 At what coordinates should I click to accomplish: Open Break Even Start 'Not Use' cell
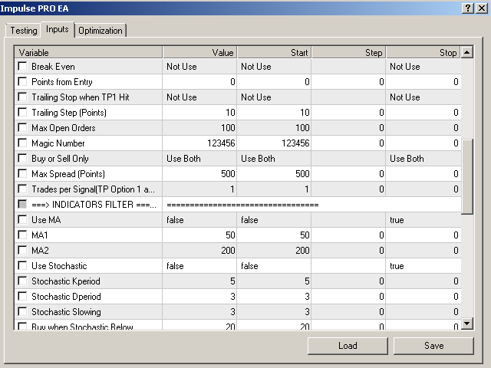pos(274,67)
